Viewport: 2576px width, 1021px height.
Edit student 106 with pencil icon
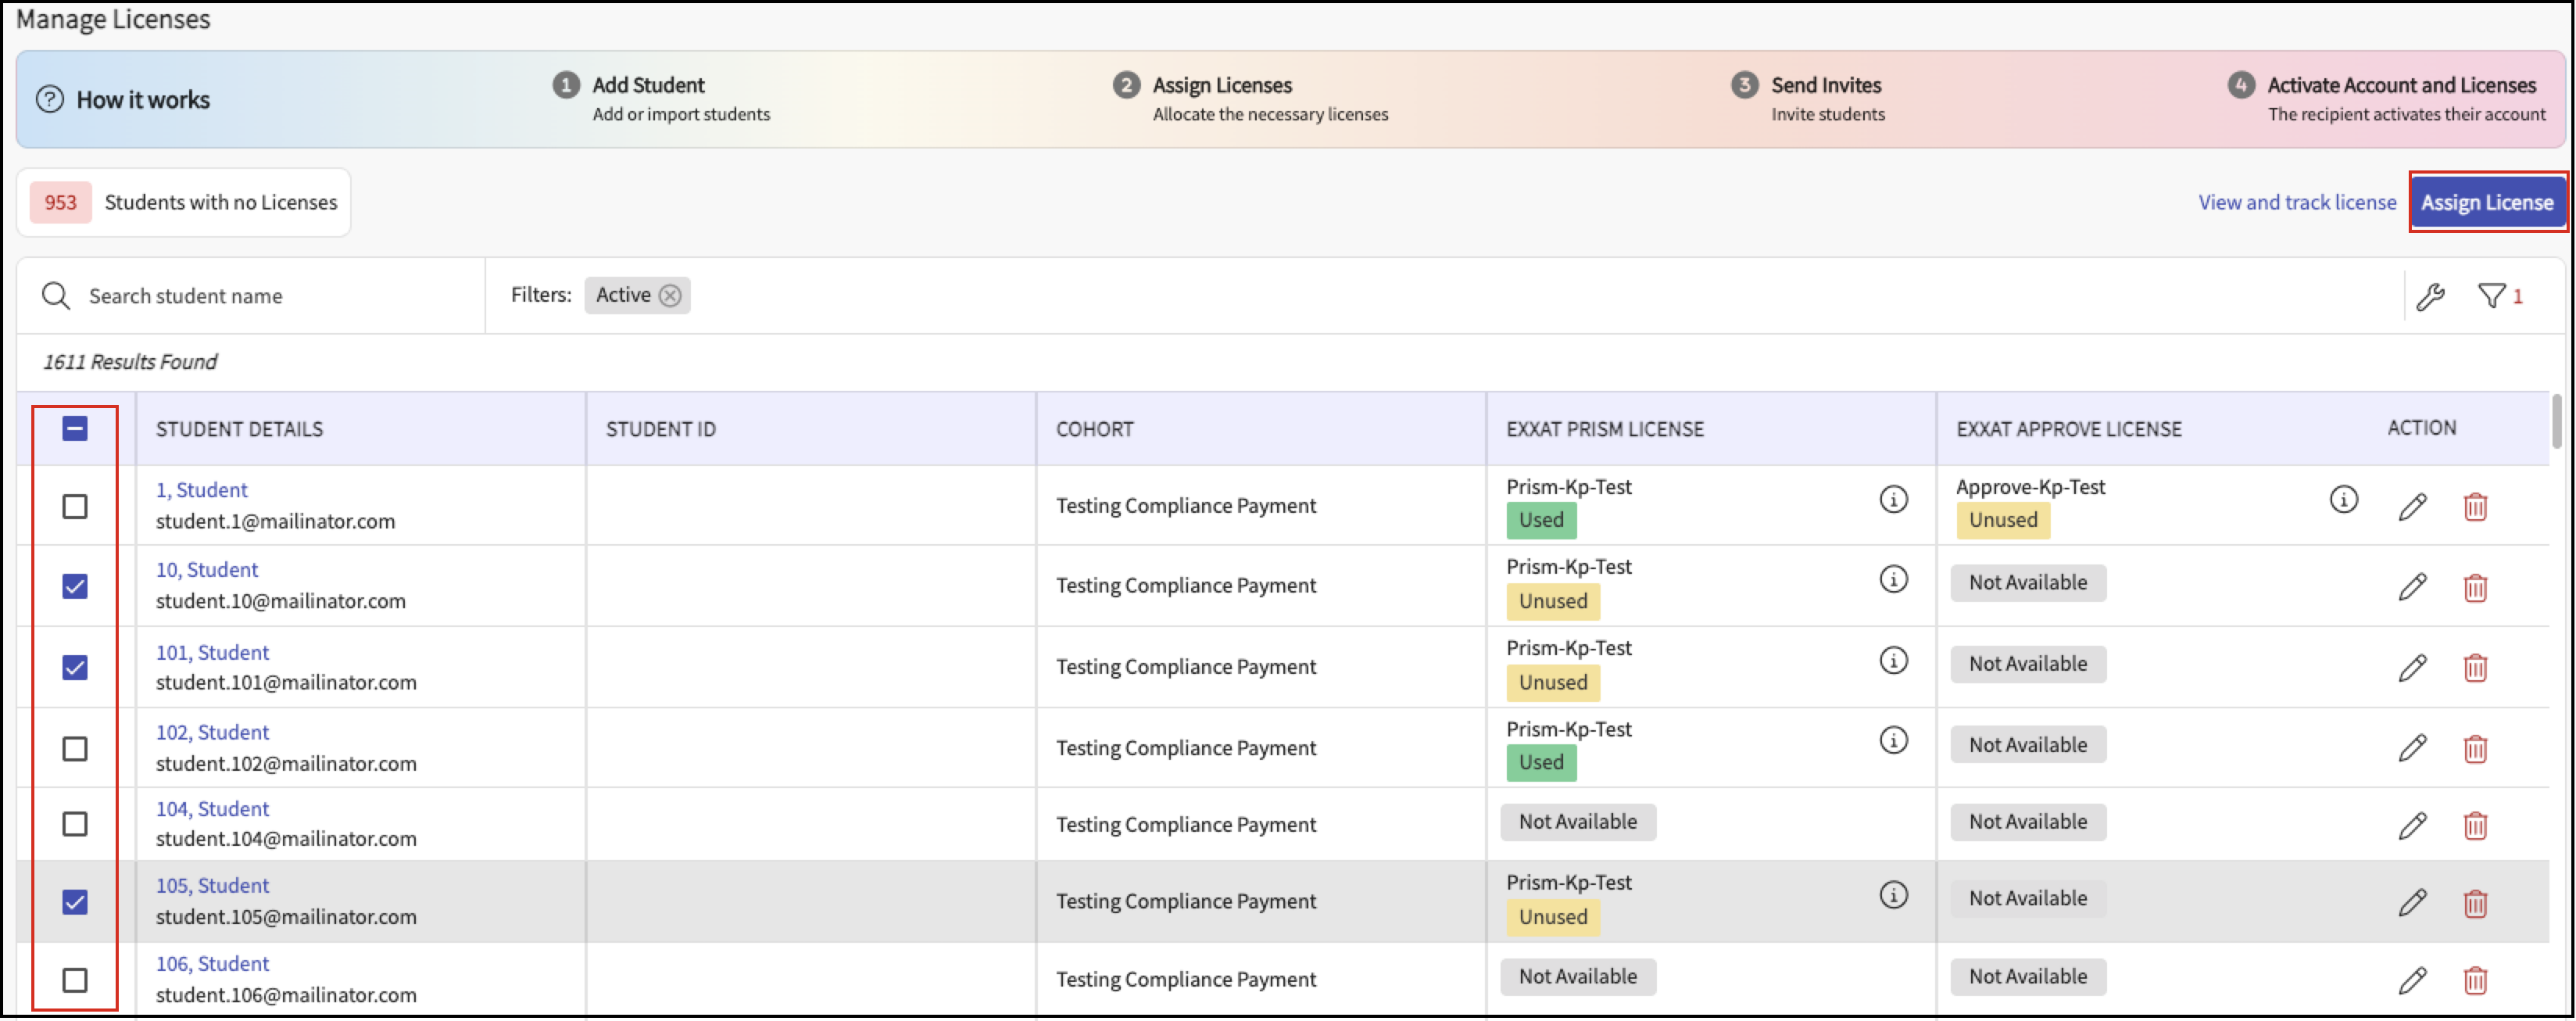point(2412,981)
